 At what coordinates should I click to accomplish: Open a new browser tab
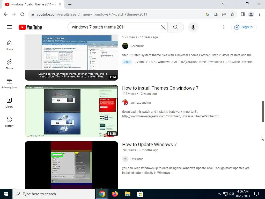(70, 4)
